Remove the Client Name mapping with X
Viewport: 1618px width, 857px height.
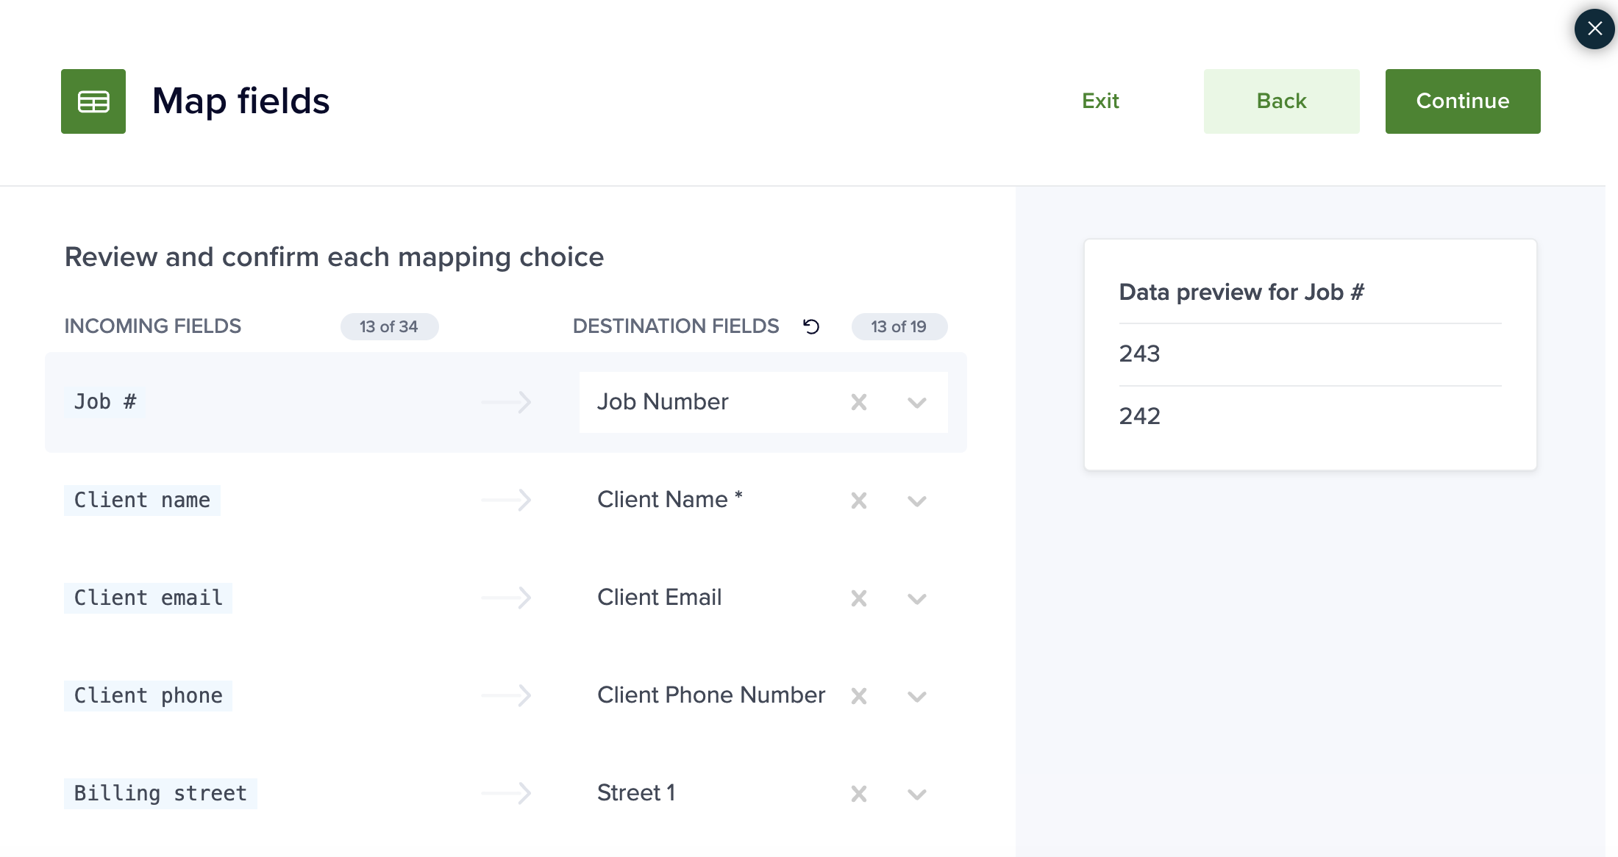[x=858, y=501]
